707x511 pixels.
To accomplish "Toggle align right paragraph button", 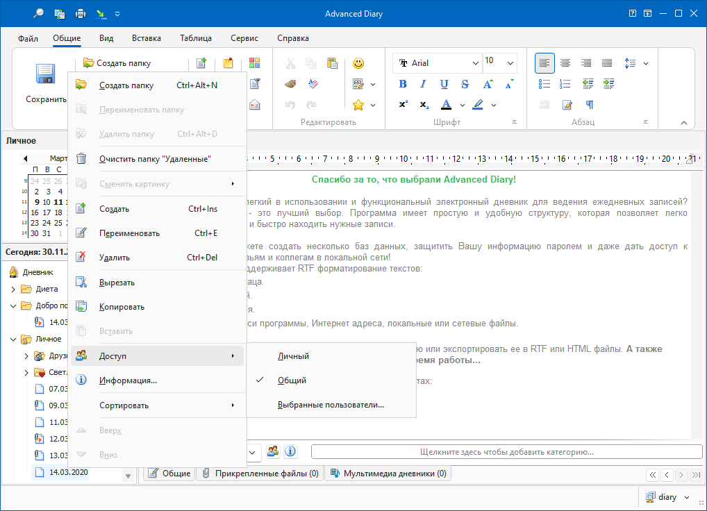I will coord(585,63).
